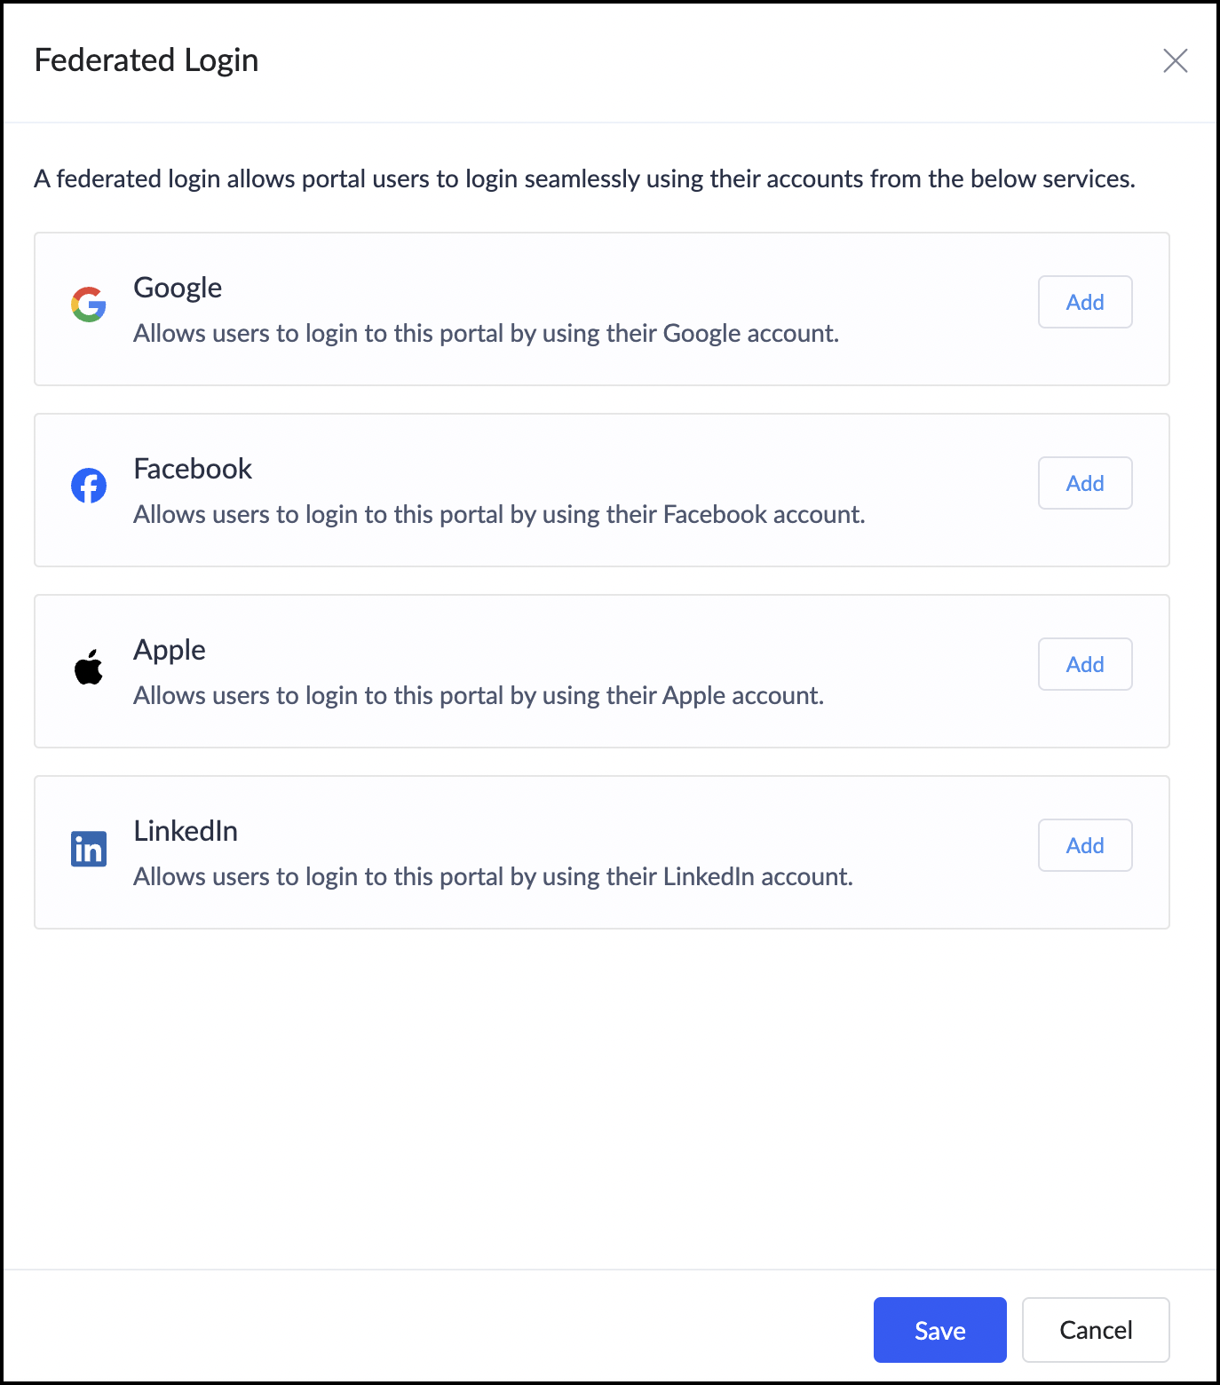Close the Federated Login dialog
Image resolution: width=1220 pixels, height=1385 pixels.
(1175, 60)
